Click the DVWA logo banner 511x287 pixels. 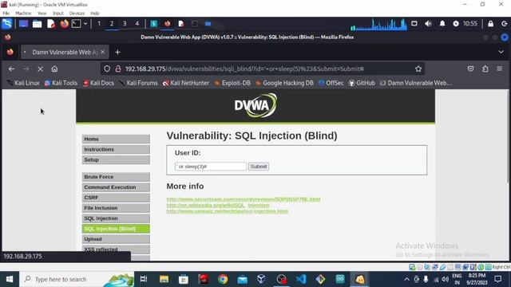click(255, 105)
